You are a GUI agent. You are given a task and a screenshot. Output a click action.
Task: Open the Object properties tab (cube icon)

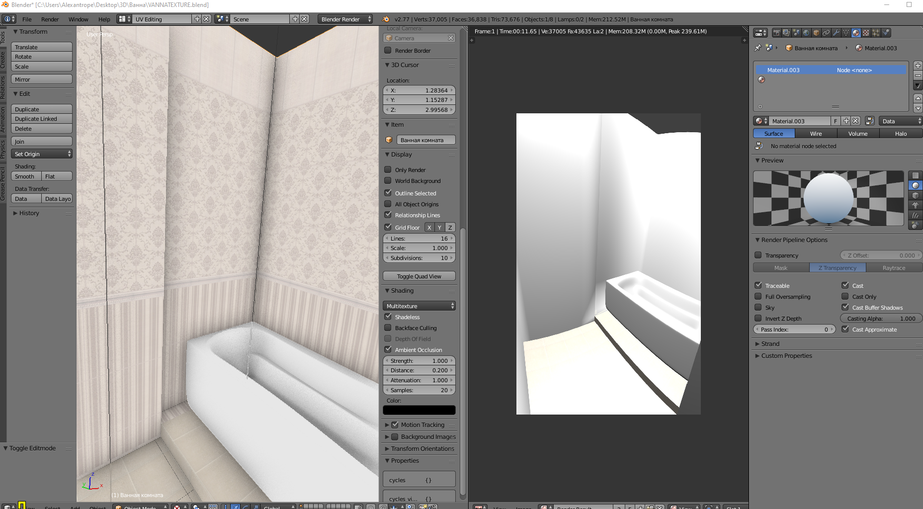[x=816, y=33]
